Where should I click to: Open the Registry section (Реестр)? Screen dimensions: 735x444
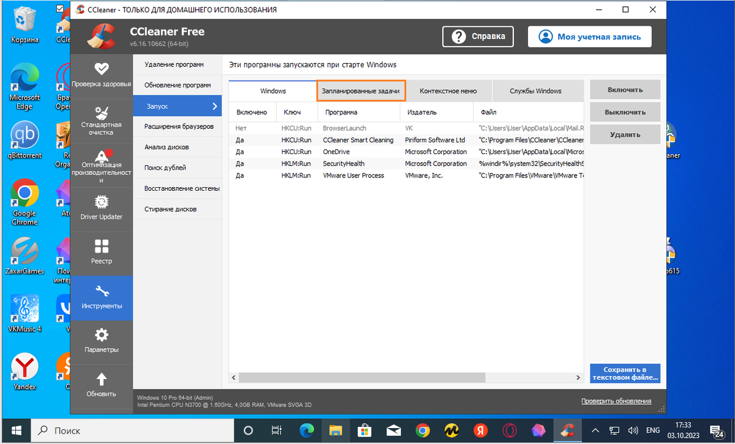[x=101, y=252]
